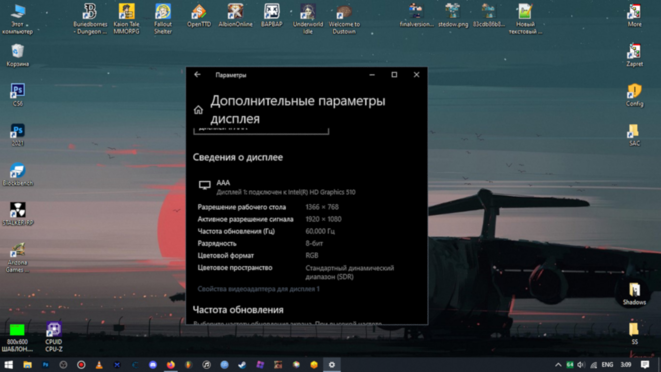Open the Windows Start menu
Image resolution: width=661 pixels, height=372 pixels.
(x=9, y=365)
